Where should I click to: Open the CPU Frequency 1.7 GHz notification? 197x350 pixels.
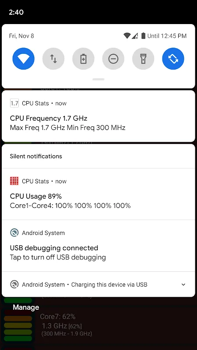click(x=98, y=116)
